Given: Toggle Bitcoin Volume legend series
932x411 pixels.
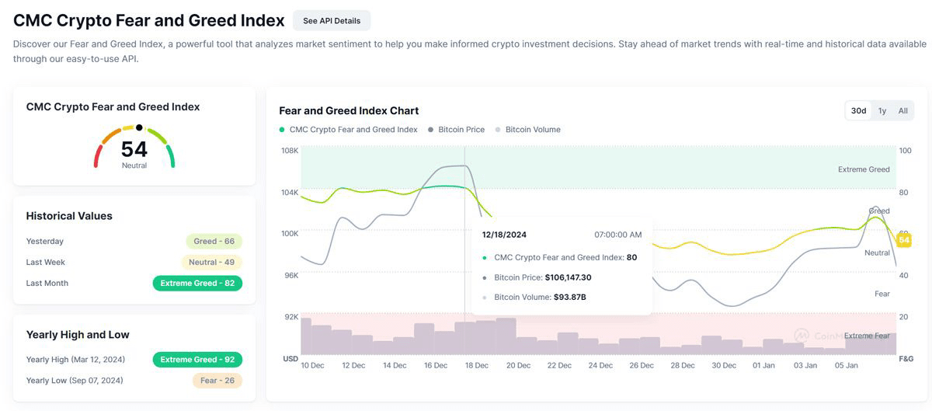Looking at the screenshot, I should (x=527, y=130).
